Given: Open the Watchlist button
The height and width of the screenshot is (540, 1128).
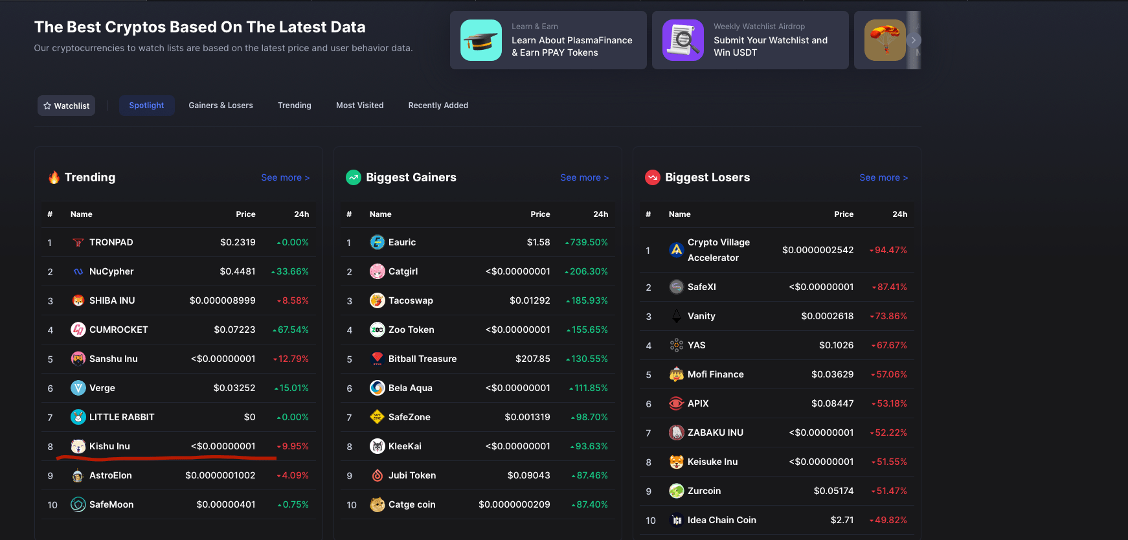Looking at the screenshot, I should 66,106.
